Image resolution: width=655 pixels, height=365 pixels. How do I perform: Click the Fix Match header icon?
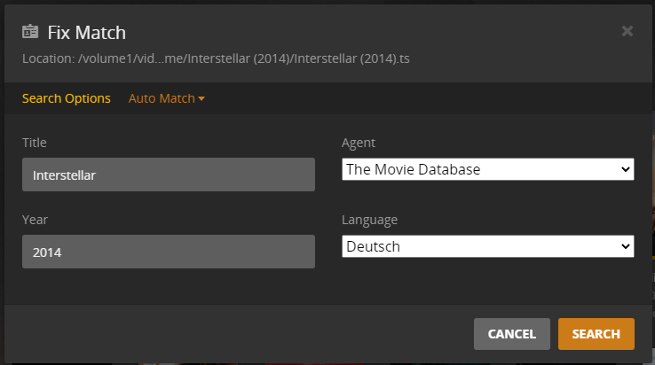pos(30,33)
